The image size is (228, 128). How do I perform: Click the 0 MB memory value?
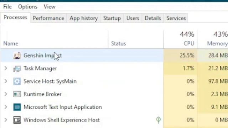(x=221, y=120)
